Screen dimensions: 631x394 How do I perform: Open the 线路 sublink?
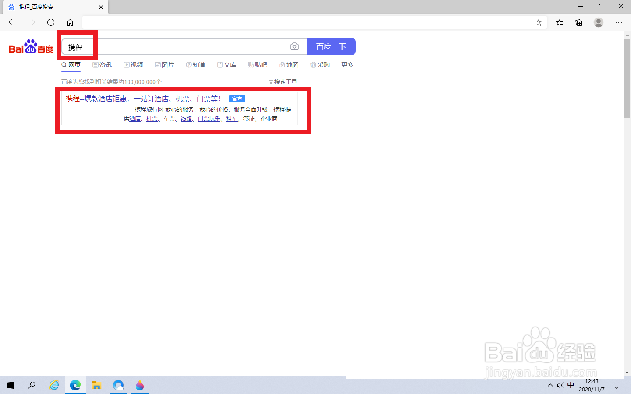186,119
